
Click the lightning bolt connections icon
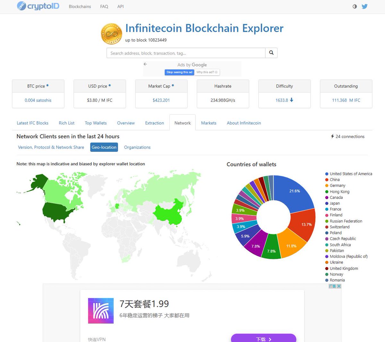[332, 136]
